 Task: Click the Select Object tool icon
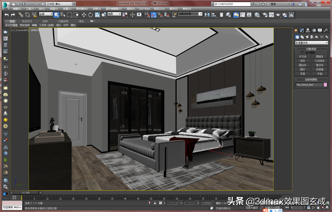[56, 14]
